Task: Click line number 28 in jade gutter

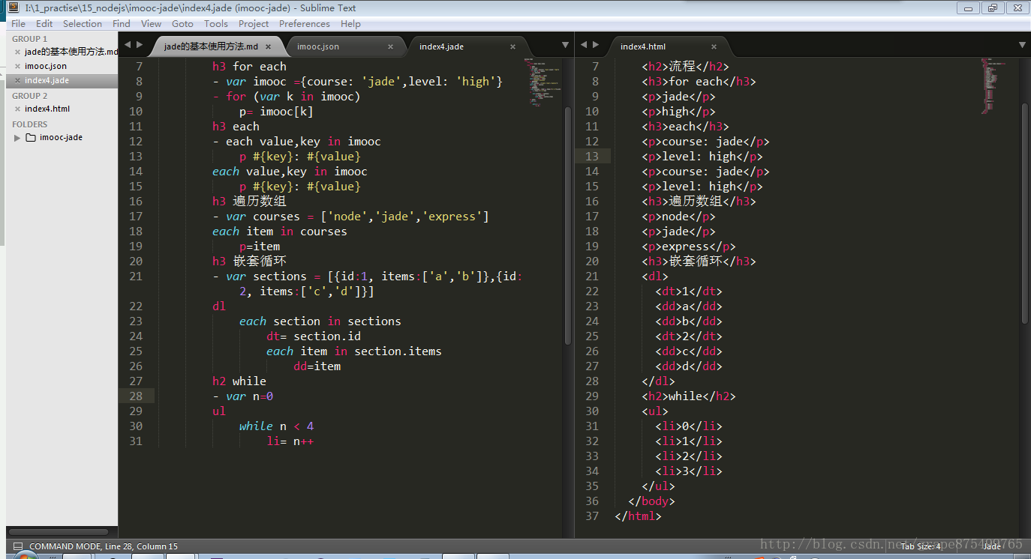Action: pos(136,396)
